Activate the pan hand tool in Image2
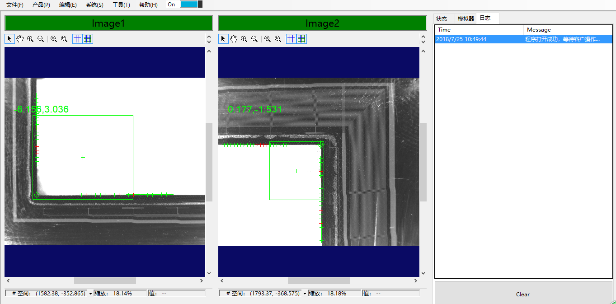Viewport: 616px width, 304px height. (234, 39)
